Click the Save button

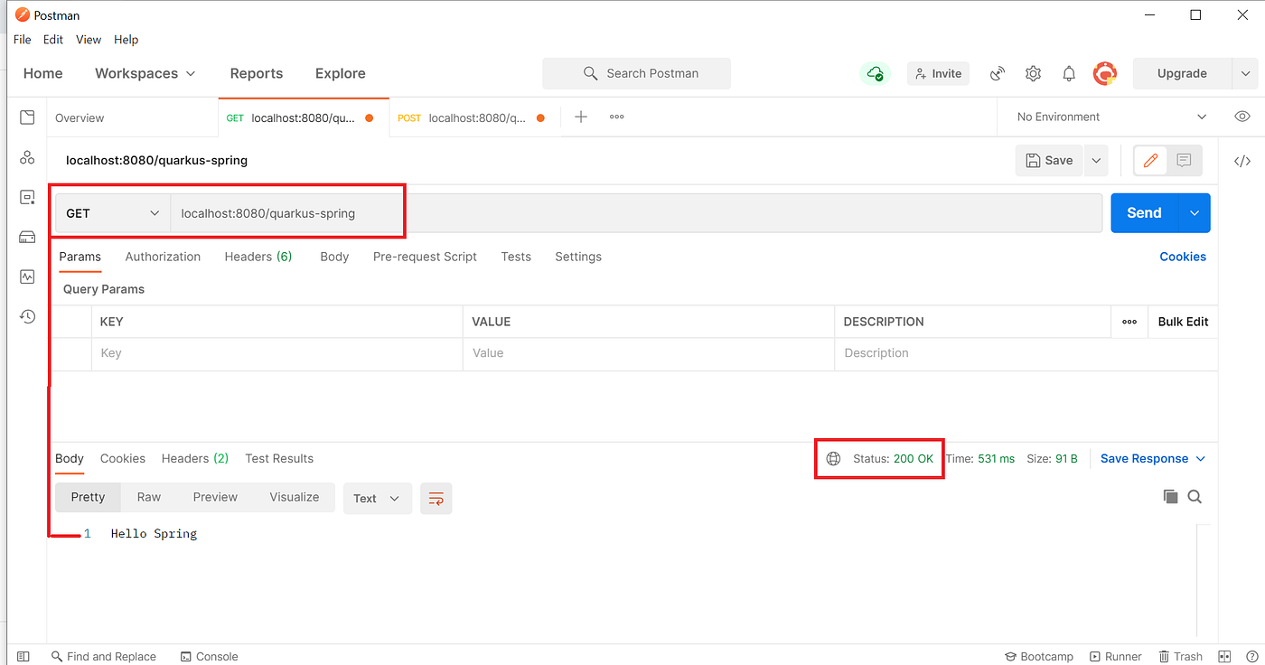pyautogui.click(x=1049, y=161)
